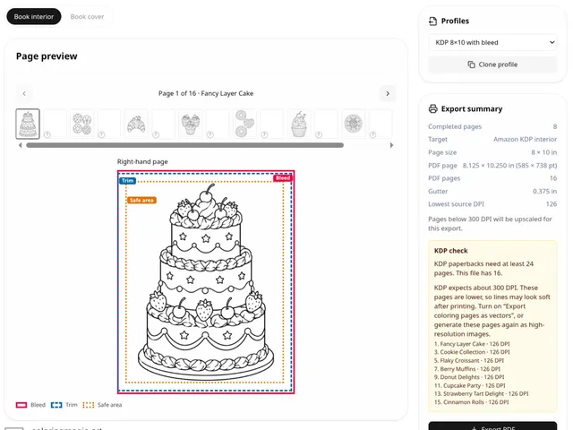Screen dimensions: 573x430
Task: Click the Safe area label on the preview
Action: 141,200
